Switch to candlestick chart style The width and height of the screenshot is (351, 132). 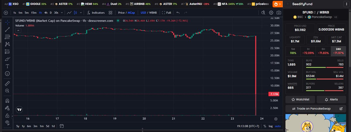[x=75, y=13]
